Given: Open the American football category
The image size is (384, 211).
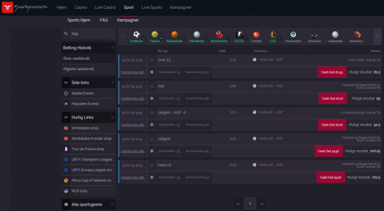Looking at the screenshot, I should 358,35.
